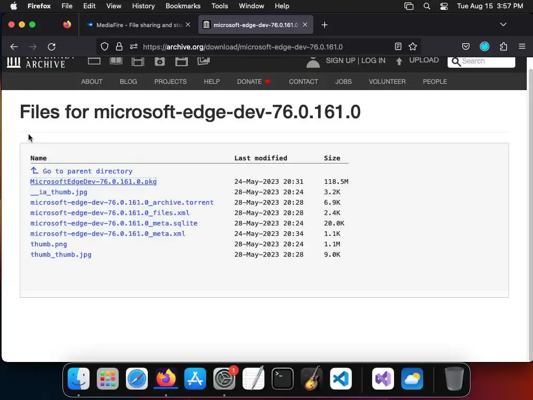Open the Archive images icon
Screen dimensions: 533x400
(204, 61)
